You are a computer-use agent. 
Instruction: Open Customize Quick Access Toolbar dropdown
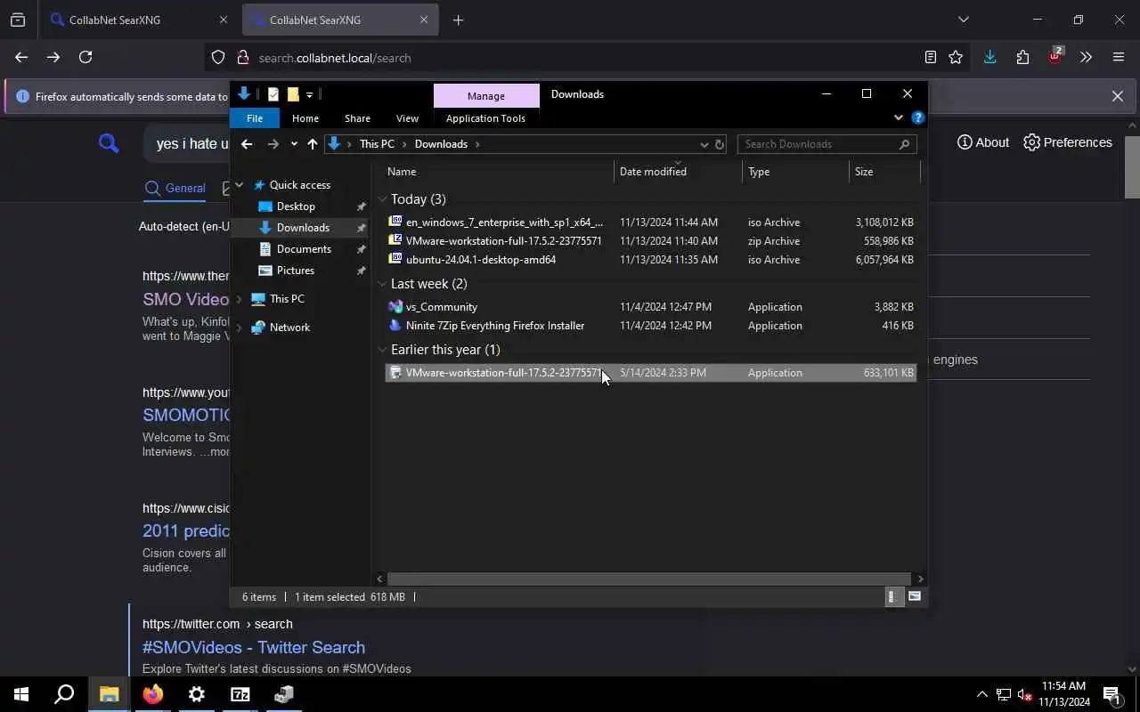[x=310, y=94]
